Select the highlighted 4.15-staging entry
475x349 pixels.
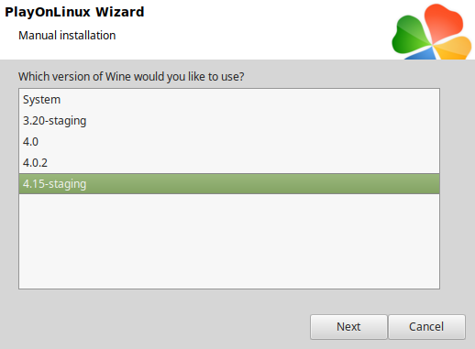pyautogui.click(x=229, y=184)
